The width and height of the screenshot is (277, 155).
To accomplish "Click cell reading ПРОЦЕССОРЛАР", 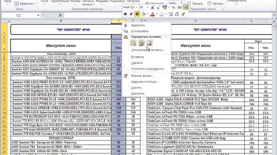I will pyautogui.click(x=61, y=138).
